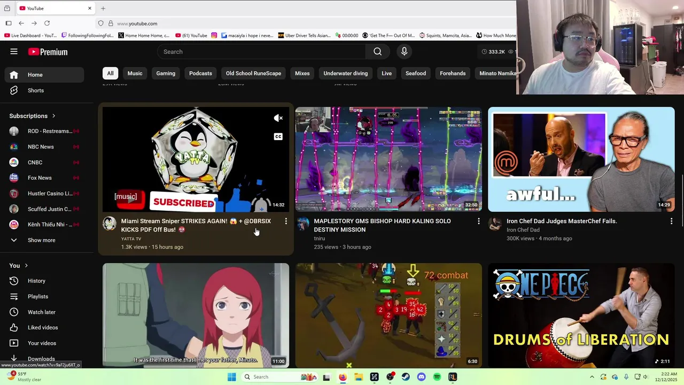
Task: Select Home in the sidebar
Action: coord(44,75)
